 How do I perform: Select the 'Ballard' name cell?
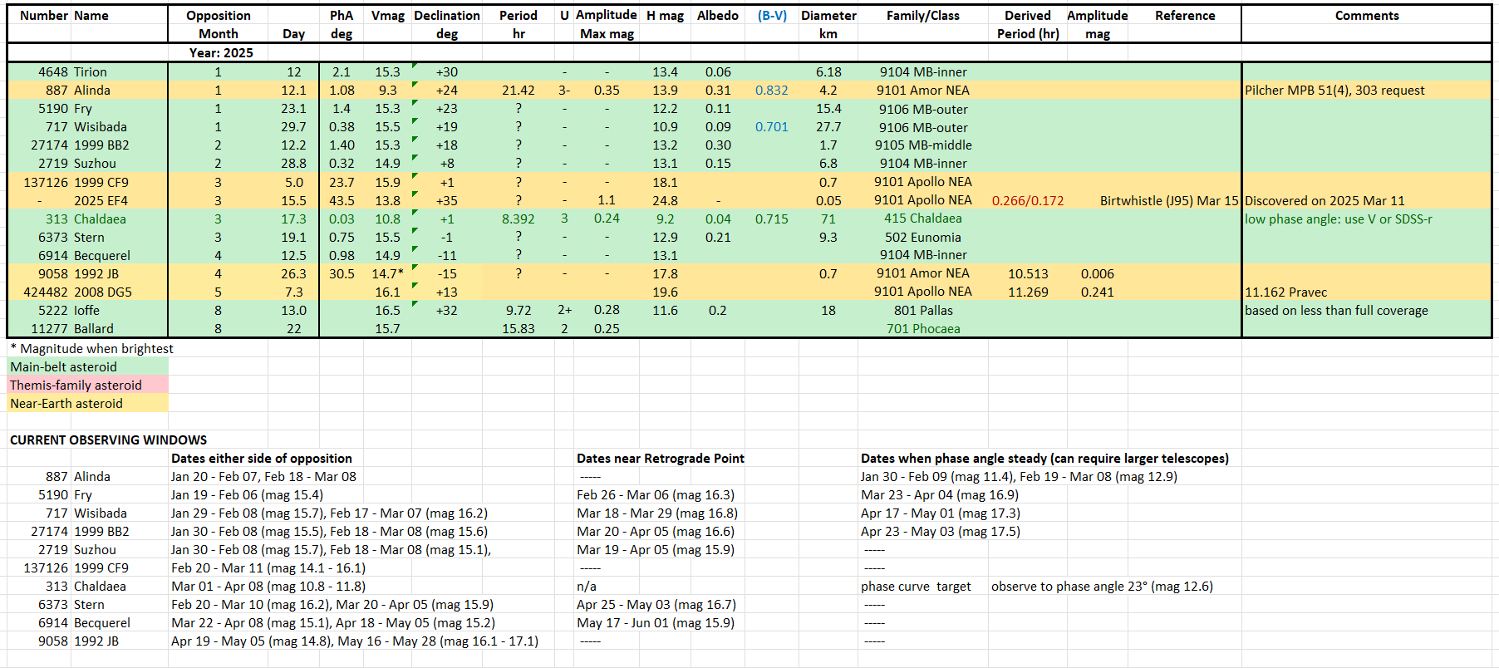(94, 328)
